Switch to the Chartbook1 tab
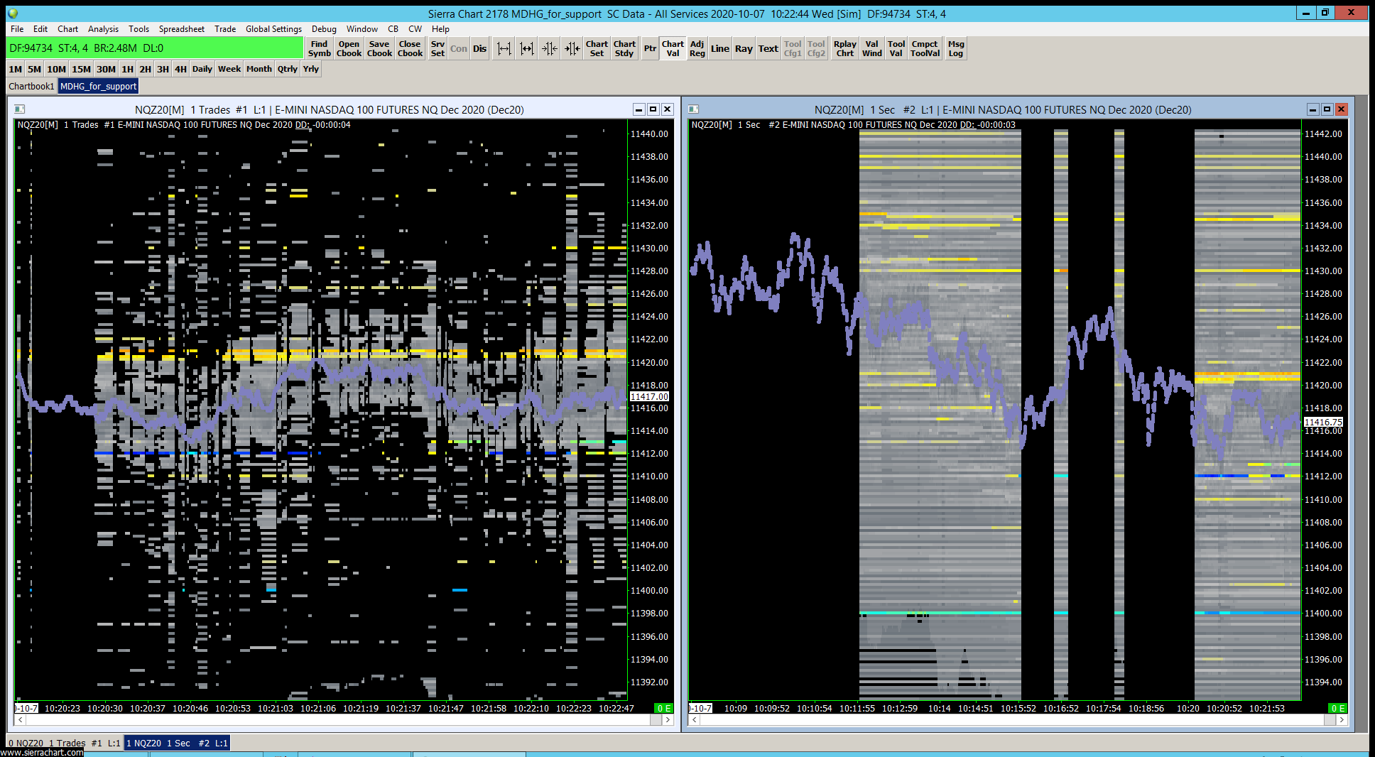 31,86
